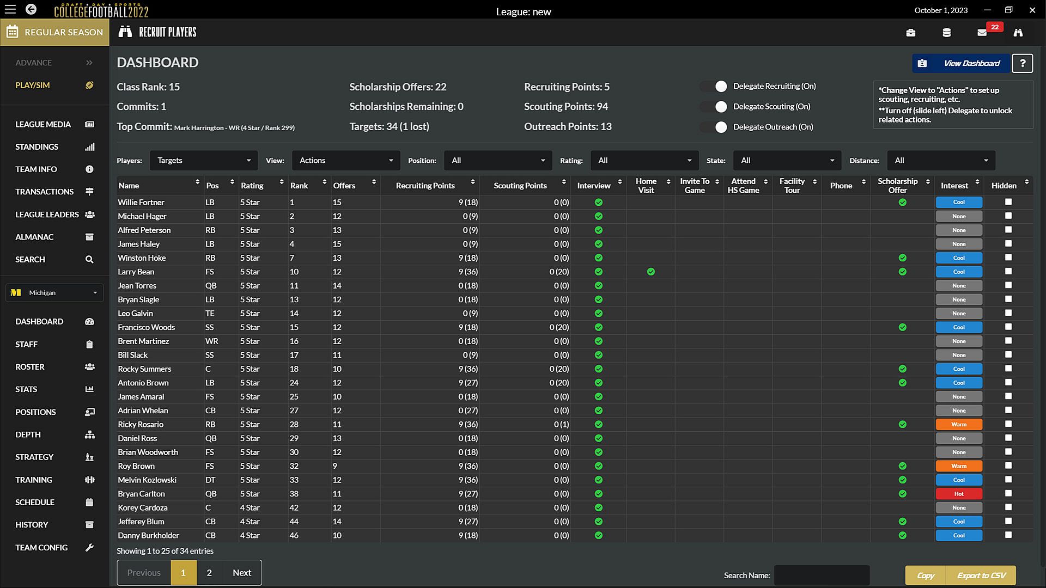Open the Michigan team selector dropdown
Screen dimensions: 1046x588
pos(54,293)
